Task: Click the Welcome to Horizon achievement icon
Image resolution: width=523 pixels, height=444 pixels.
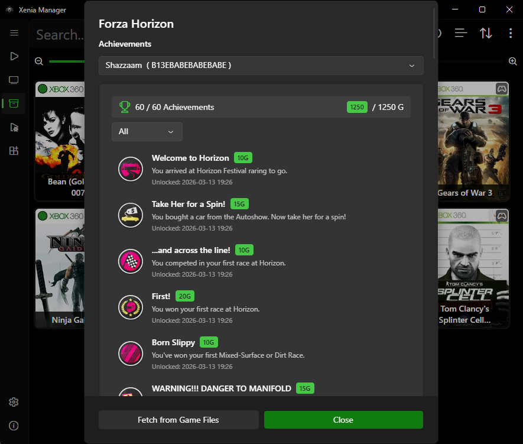Action: tap(131, 169)
